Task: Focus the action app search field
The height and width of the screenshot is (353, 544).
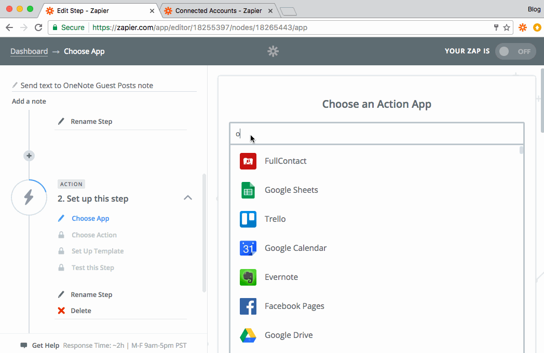Action: pos(376,134)
